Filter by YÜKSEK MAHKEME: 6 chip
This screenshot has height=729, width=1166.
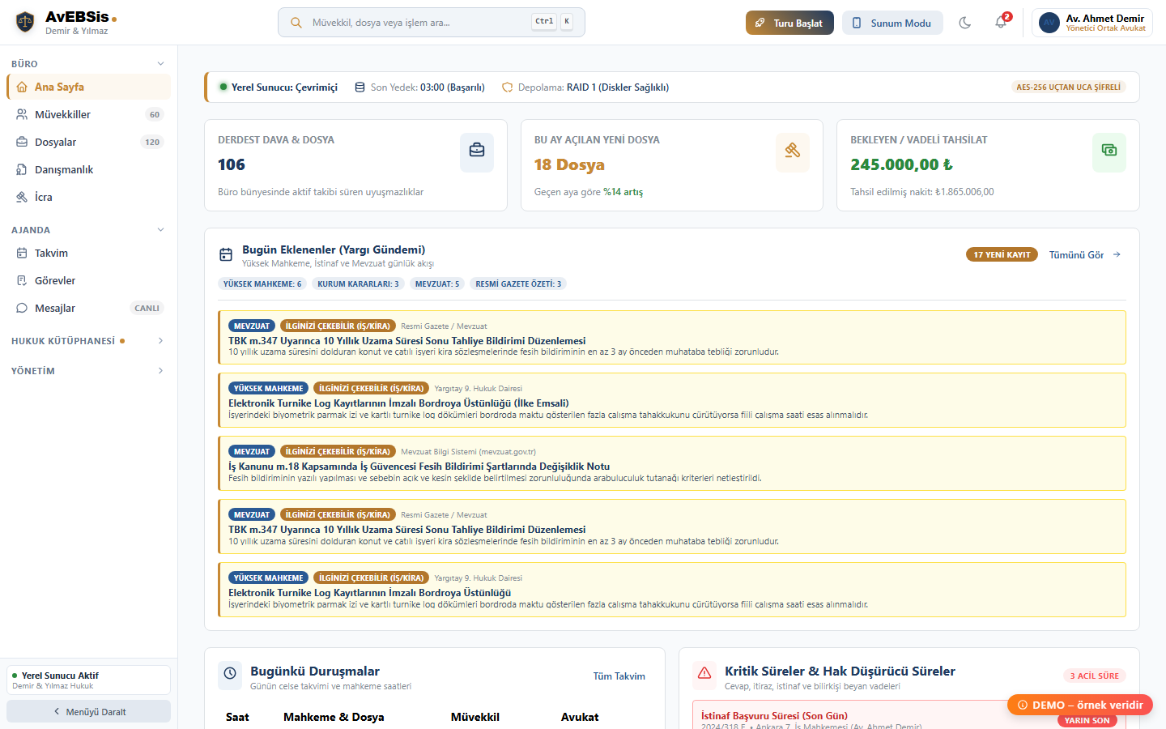[x=262, y=284]
